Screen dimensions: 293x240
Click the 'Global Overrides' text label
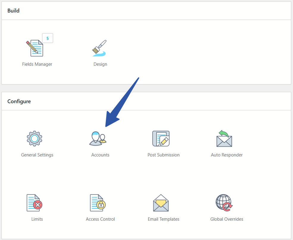(x=227, y=219)
